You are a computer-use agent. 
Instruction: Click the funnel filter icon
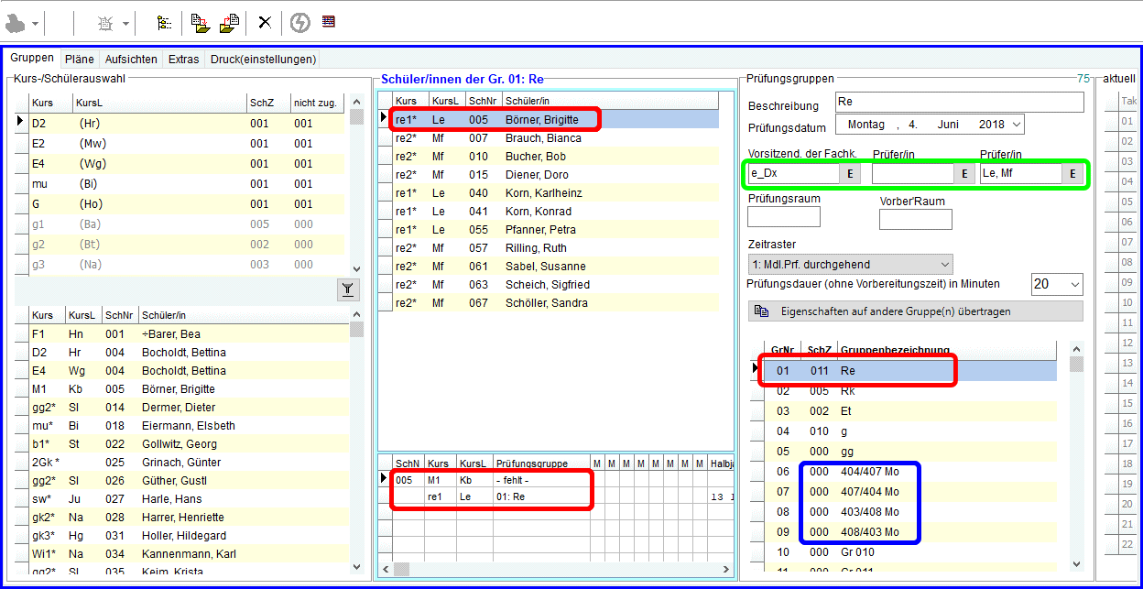pyautogui.click(x=348, y=290)
